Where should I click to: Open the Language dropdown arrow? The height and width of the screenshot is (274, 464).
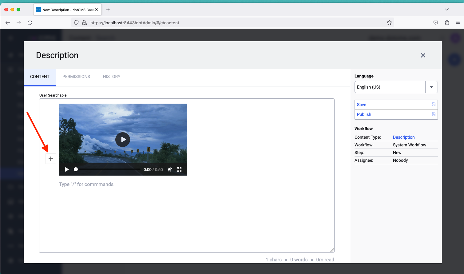(431, 87)
